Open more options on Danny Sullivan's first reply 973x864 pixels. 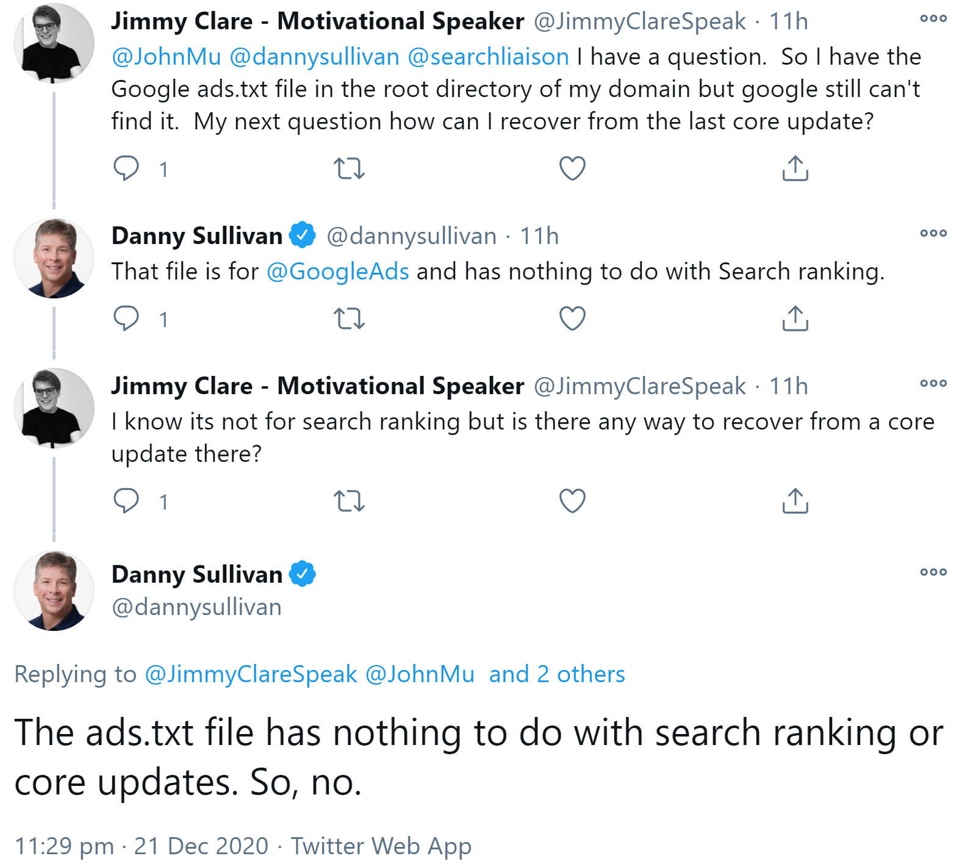933,232
